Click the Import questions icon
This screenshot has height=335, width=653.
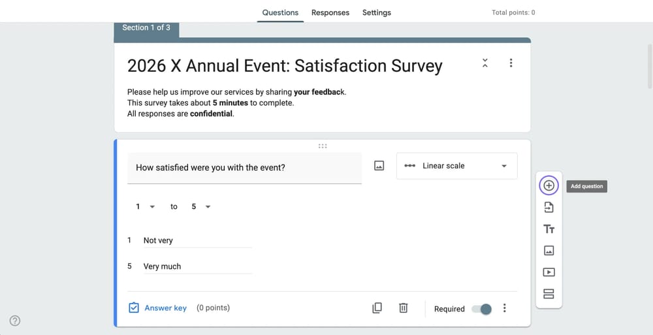(549, 208)
